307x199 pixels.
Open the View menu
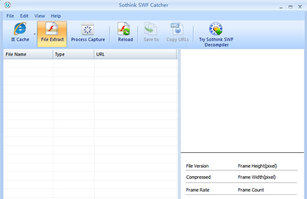pyautogui.click(x=40, y=16)
